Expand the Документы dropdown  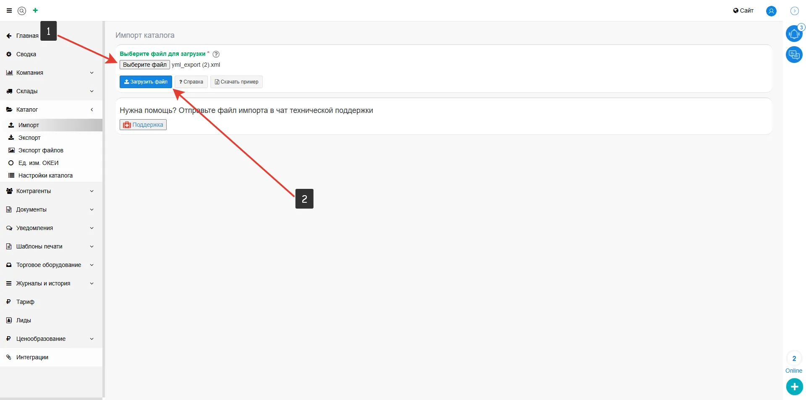(50, 209)
